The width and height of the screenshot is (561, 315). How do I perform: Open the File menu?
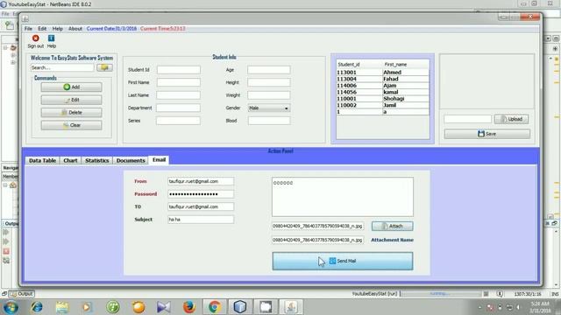click(x=28, y=29)
